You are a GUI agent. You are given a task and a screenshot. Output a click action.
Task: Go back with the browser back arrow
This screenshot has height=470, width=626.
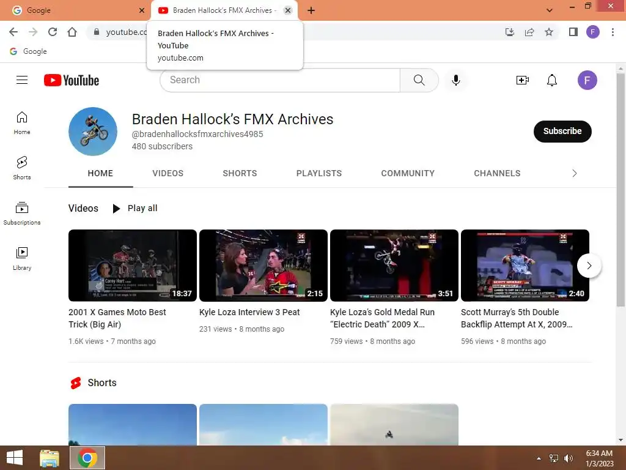click(13, 32)
